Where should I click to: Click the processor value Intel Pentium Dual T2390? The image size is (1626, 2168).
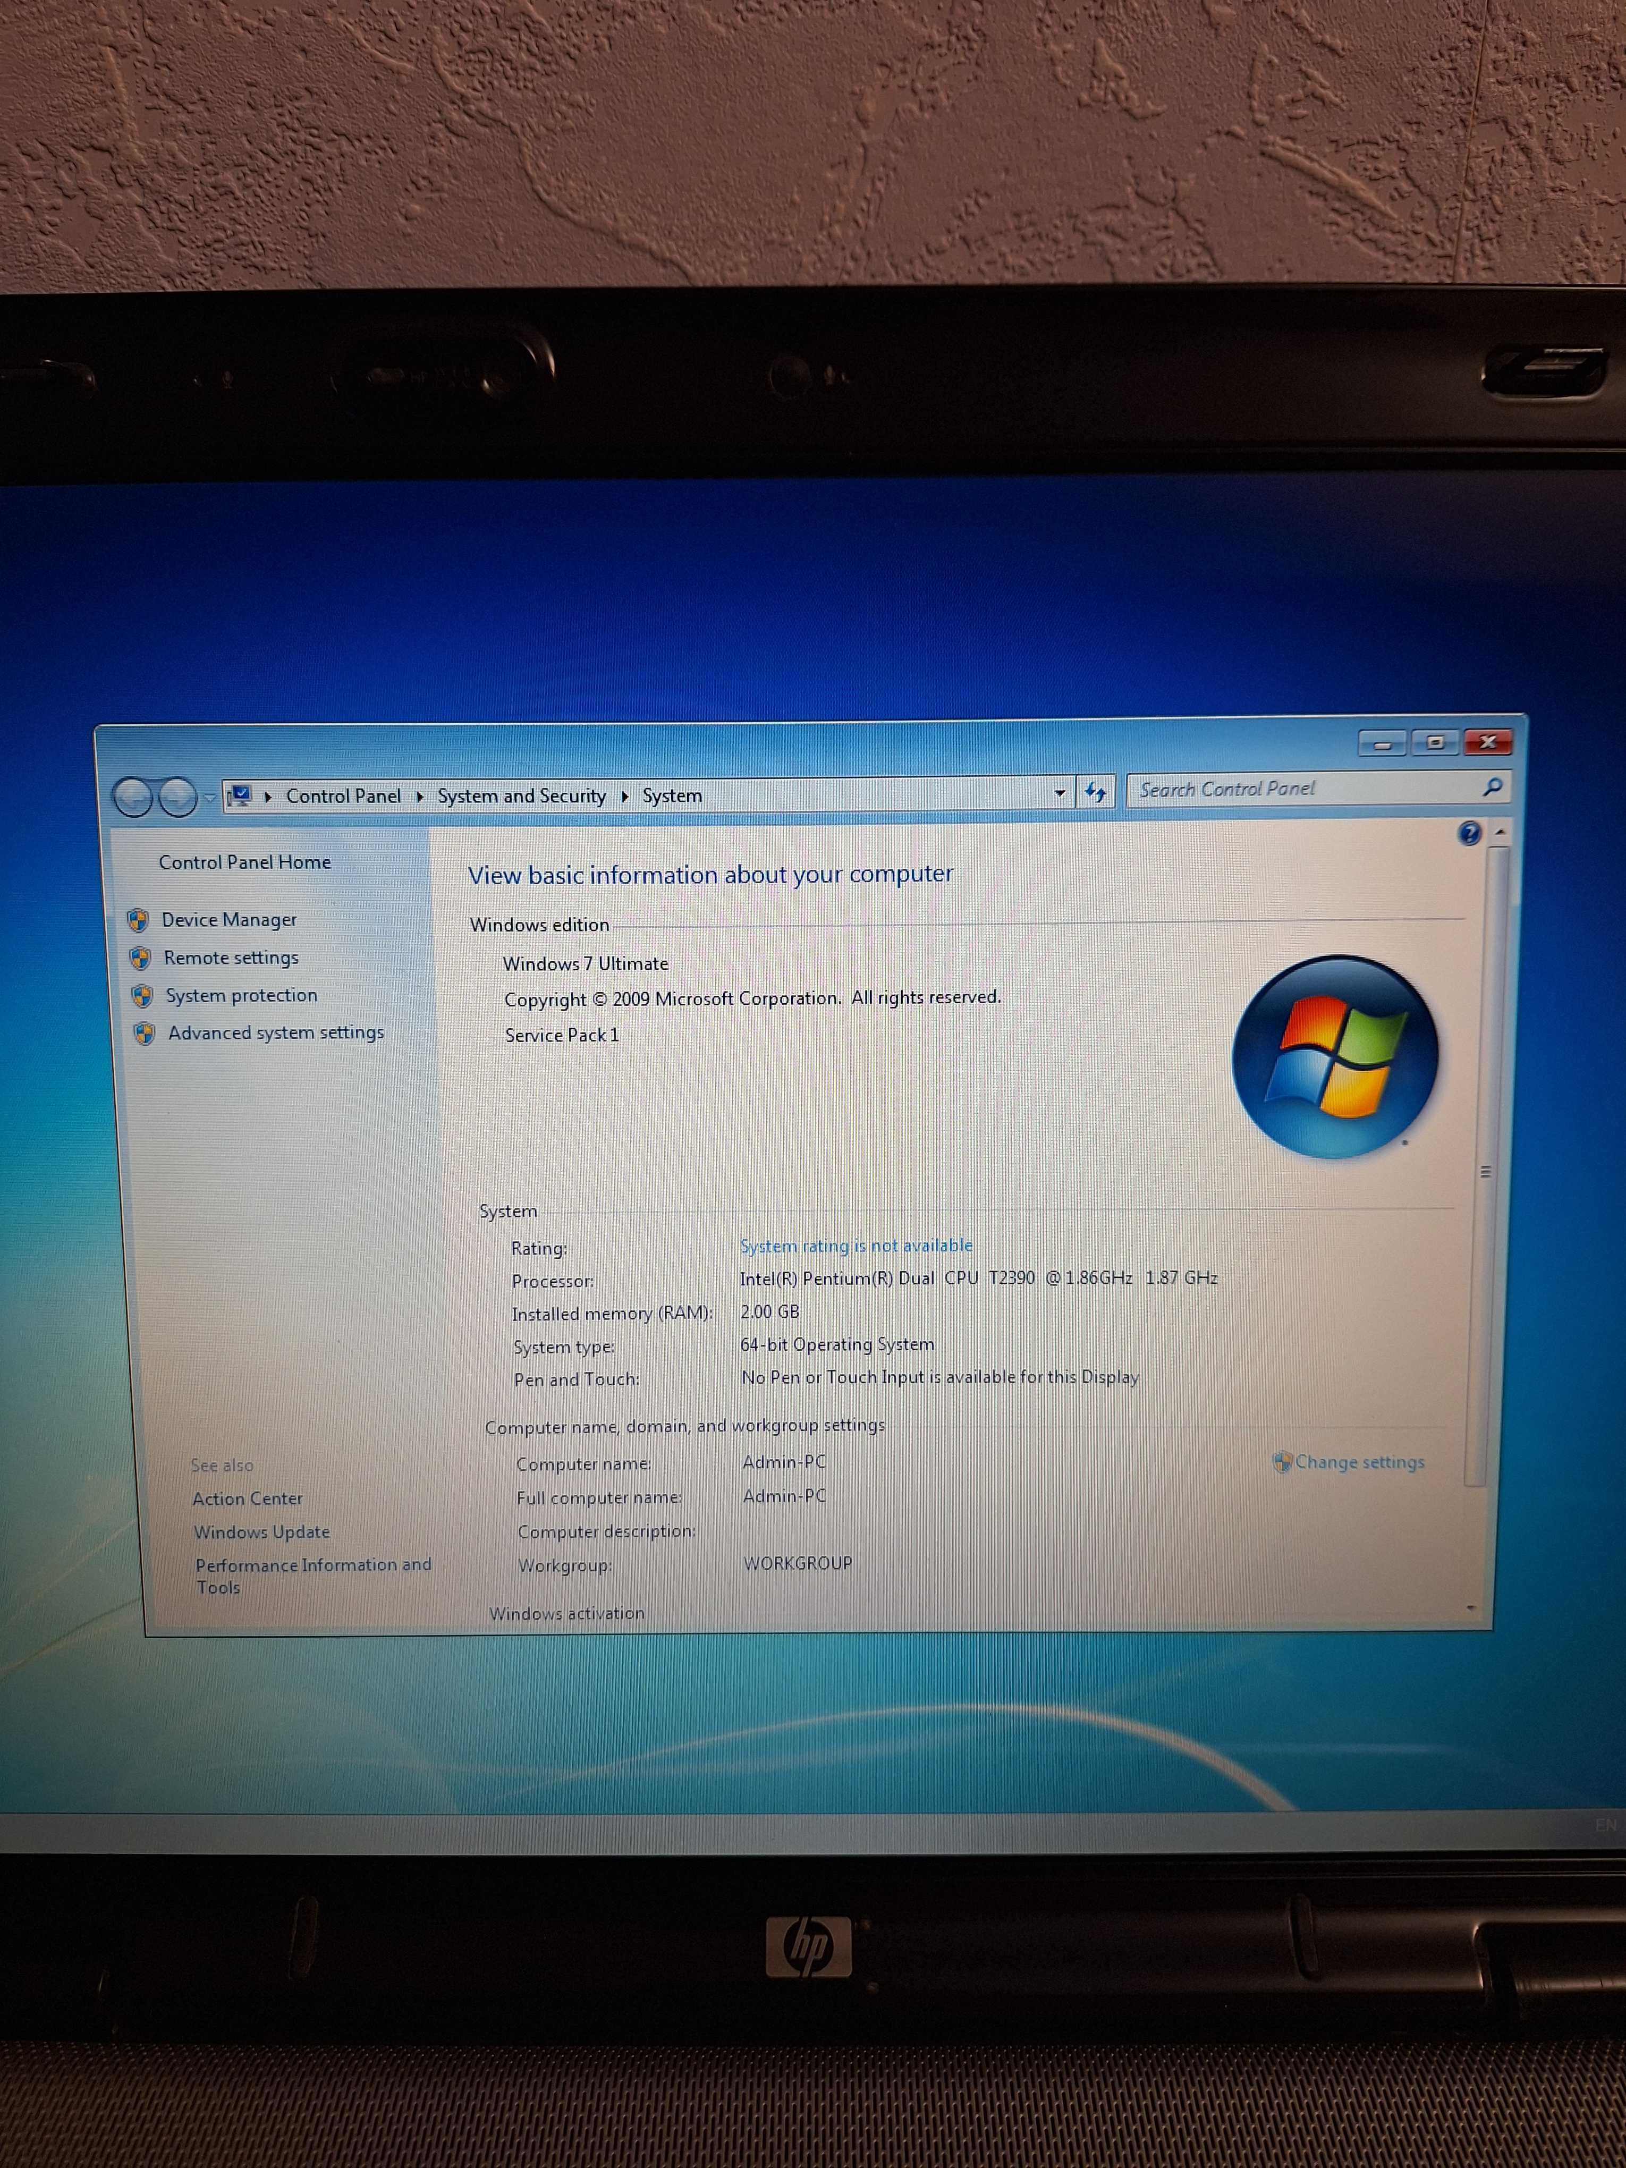coord(978,1278)
